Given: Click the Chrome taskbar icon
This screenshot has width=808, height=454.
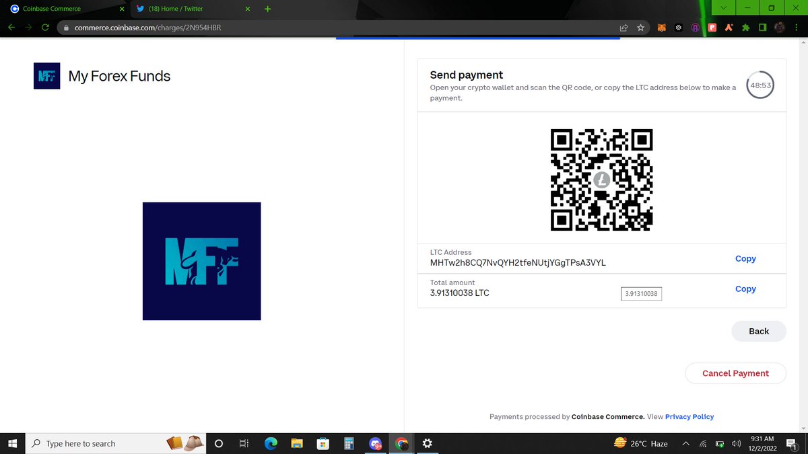Looking at the screenshot, I should click(401, 443).
